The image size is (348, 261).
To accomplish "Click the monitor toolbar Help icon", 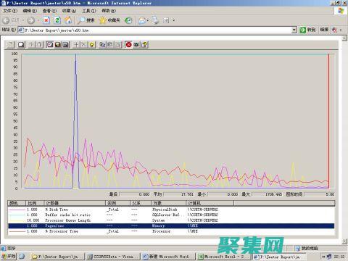I will (x=144, y=44).
